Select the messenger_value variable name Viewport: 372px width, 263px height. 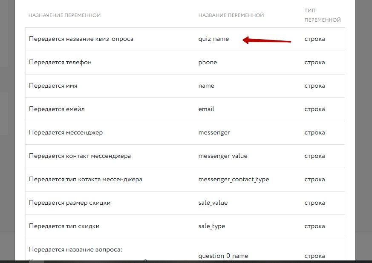click(x=223, y=156)
